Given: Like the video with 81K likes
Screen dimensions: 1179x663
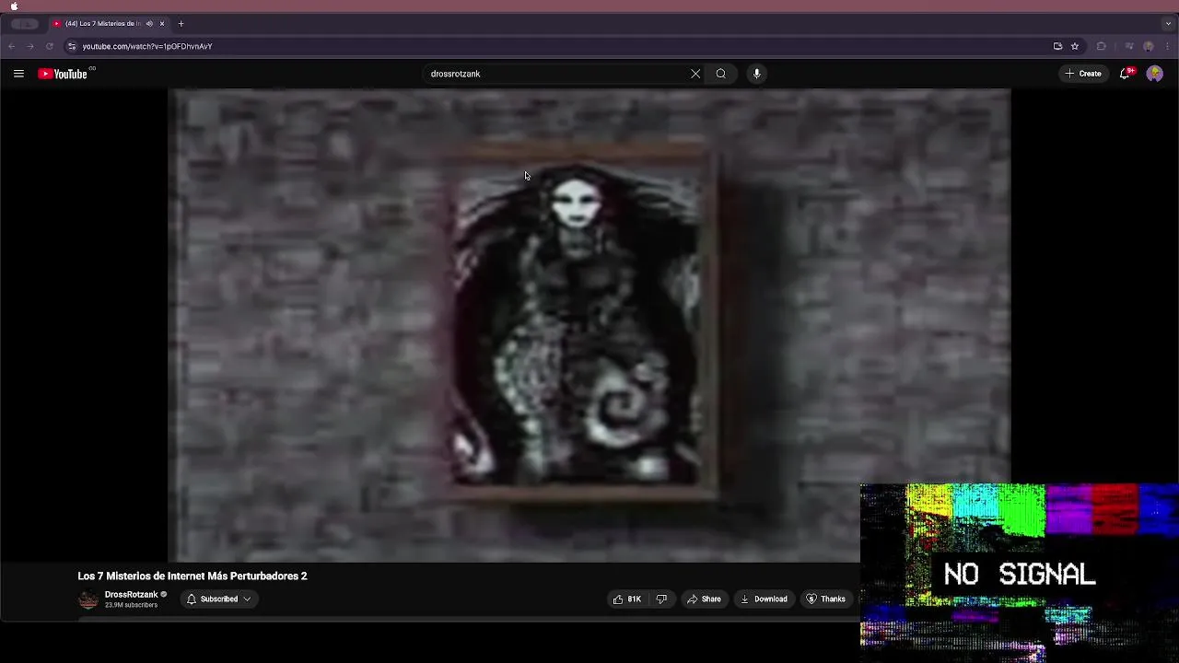Looking at the screenshot, I should (627, 599).
